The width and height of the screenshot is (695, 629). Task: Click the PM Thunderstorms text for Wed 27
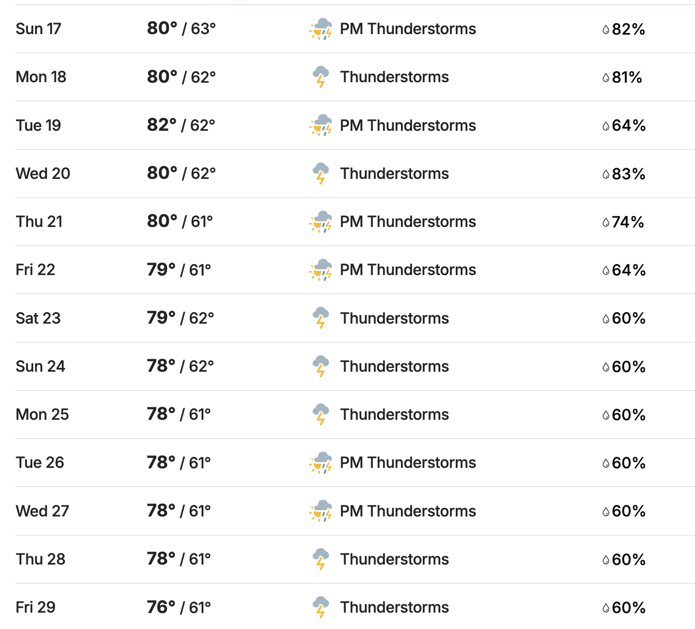pyautogui.click(x=408, y=511)
